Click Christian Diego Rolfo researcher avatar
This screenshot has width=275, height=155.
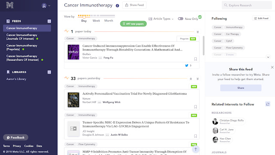point(215,121)
